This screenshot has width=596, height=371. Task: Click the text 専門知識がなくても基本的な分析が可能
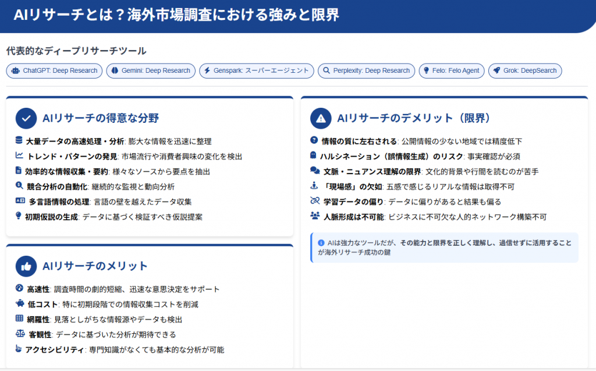[157, 349]
